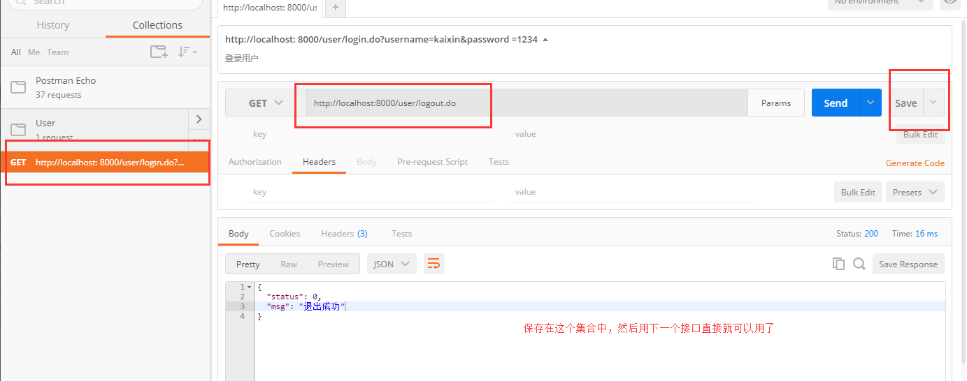Open No environment selector

tap(880, 3)
